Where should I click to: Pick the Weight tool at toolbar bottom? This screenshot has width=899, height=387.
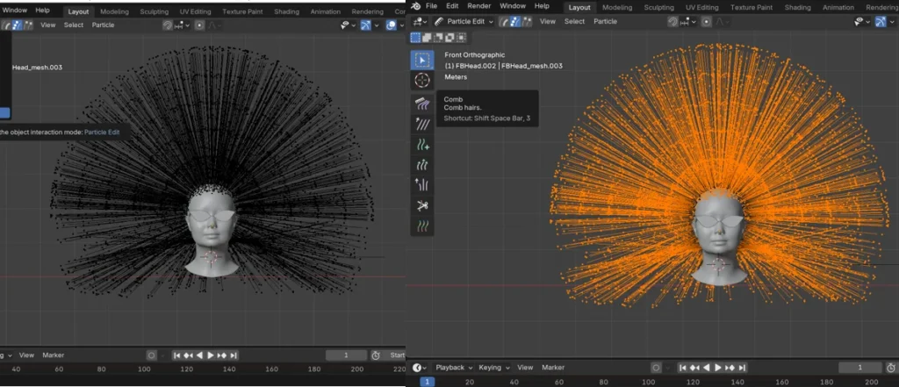coord(422,226)
